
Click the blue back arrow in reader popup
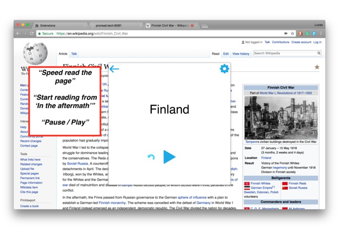pos(114,69)
